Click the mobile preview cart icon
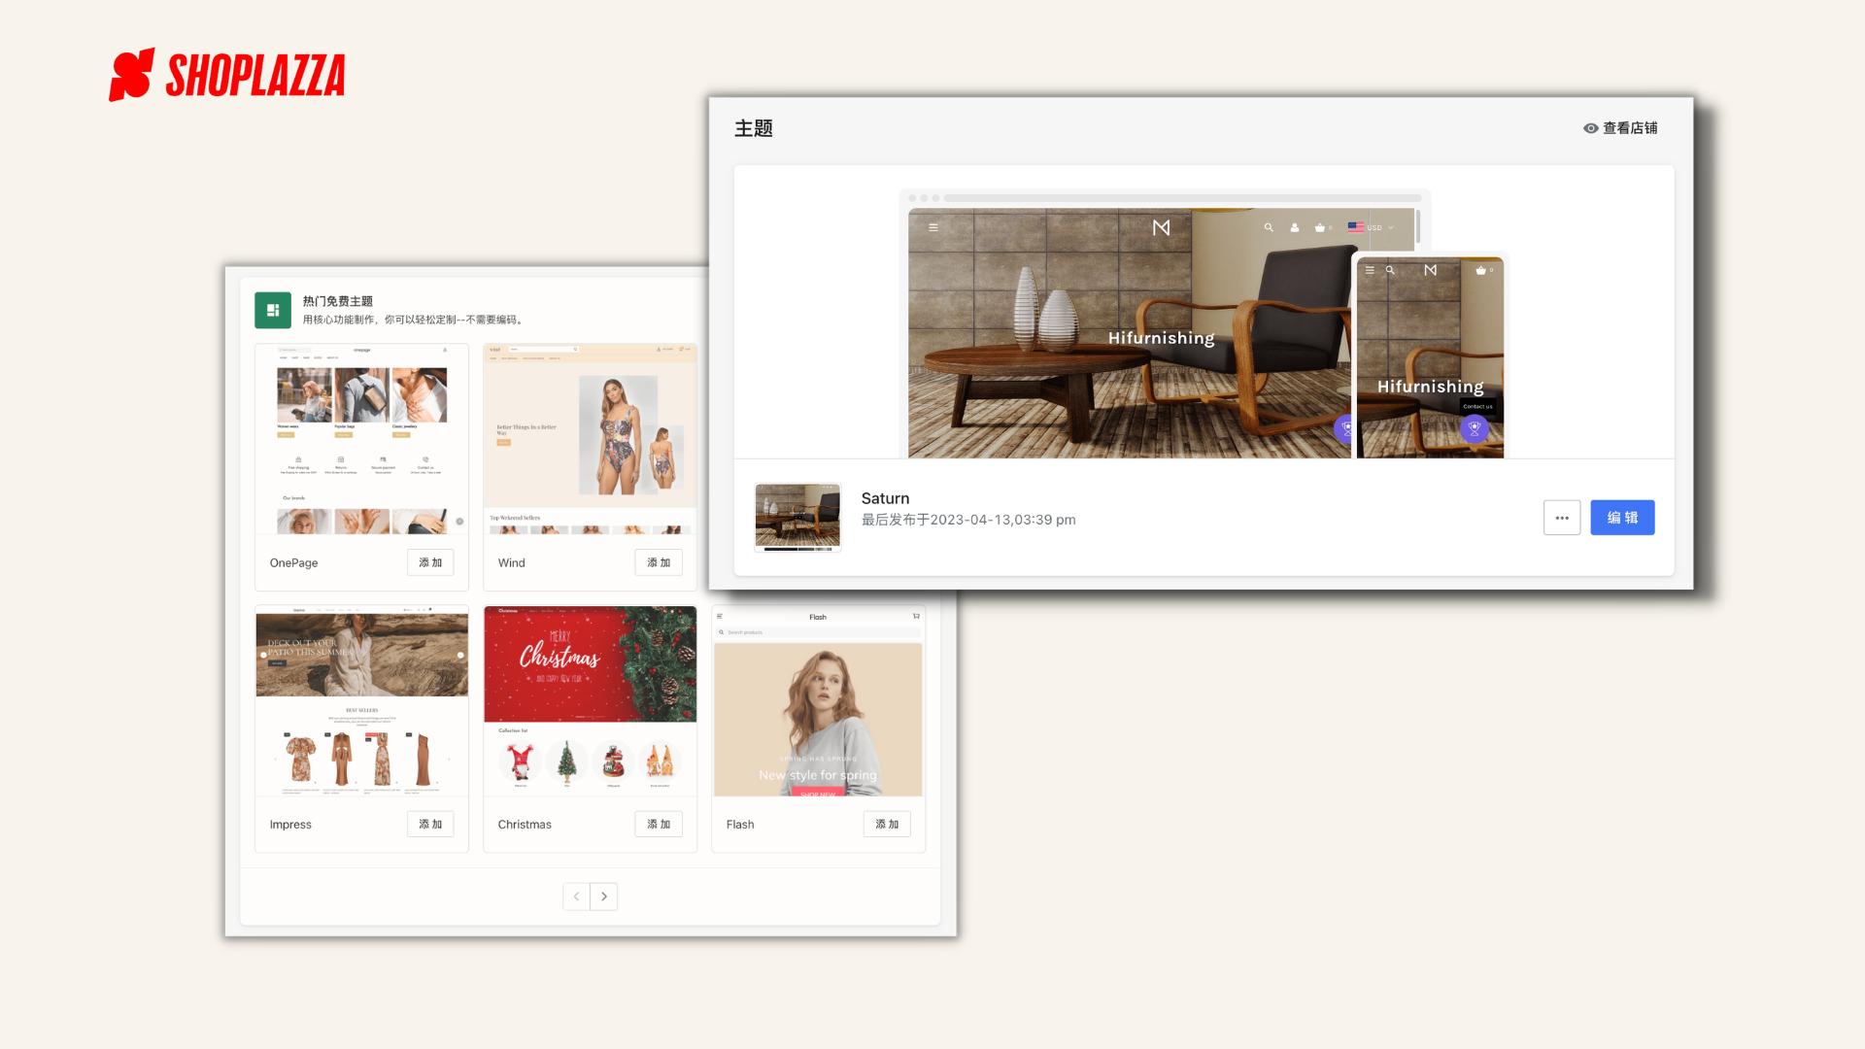1865x1049 pixels. (1480, 270)
